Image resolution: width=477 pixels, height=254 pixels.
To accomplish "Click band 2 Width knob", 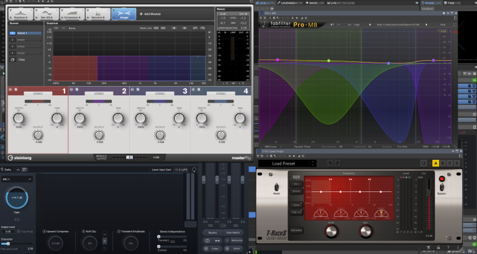I will click(x=79, y=116).
